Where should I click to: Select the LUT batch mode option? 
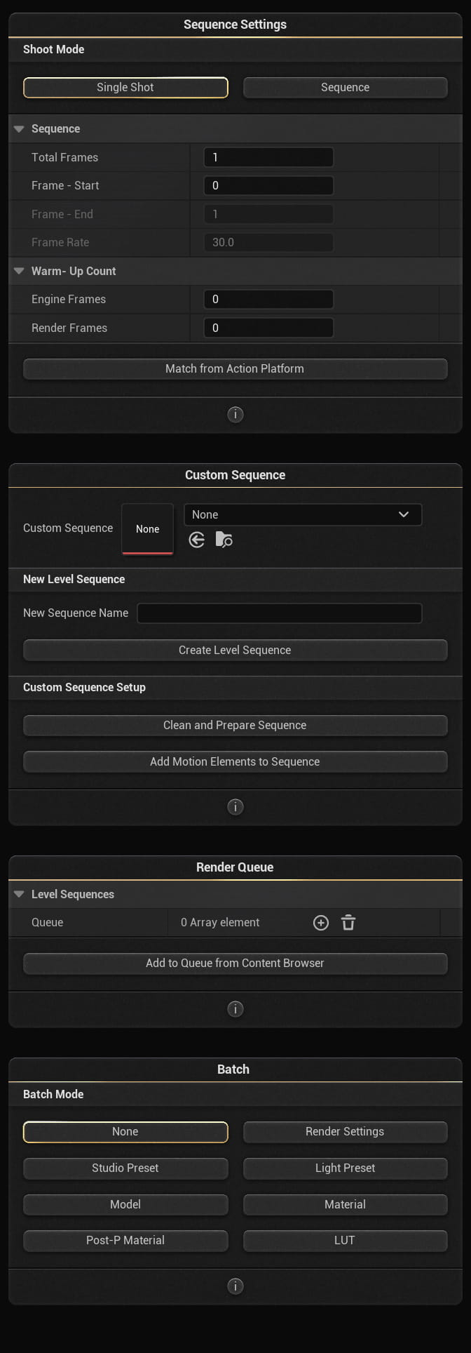pos(345,1240)
